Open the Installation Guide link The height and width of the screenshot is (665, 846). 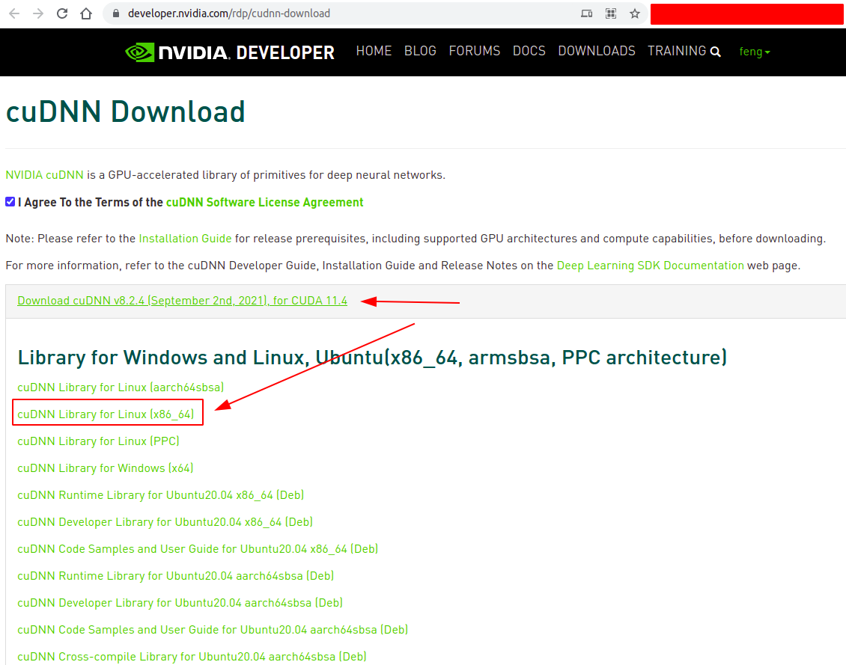coord(185,239)
